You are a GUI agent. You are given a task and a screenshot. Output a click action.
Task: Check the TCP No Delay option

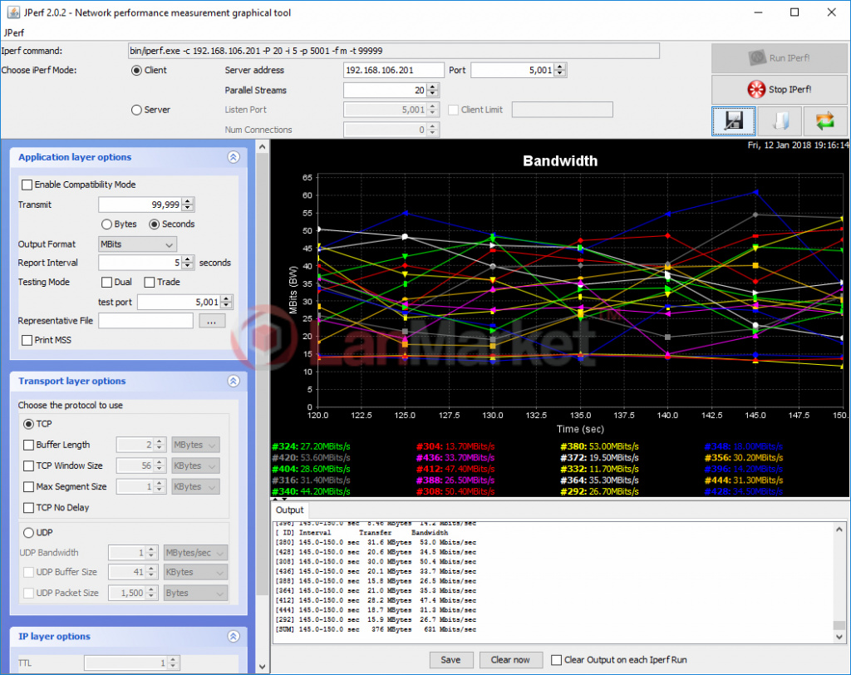coord(29,508)
